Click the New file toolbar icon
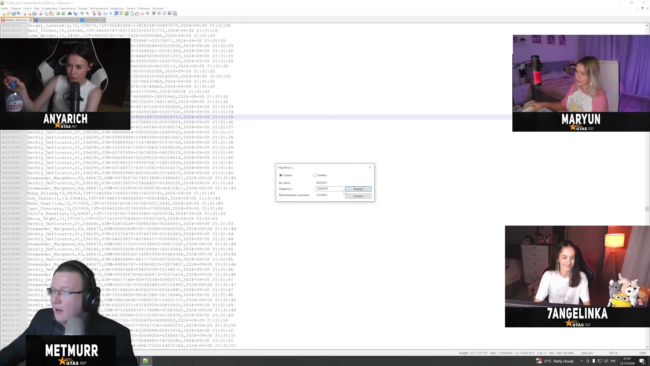 point(3,13)
